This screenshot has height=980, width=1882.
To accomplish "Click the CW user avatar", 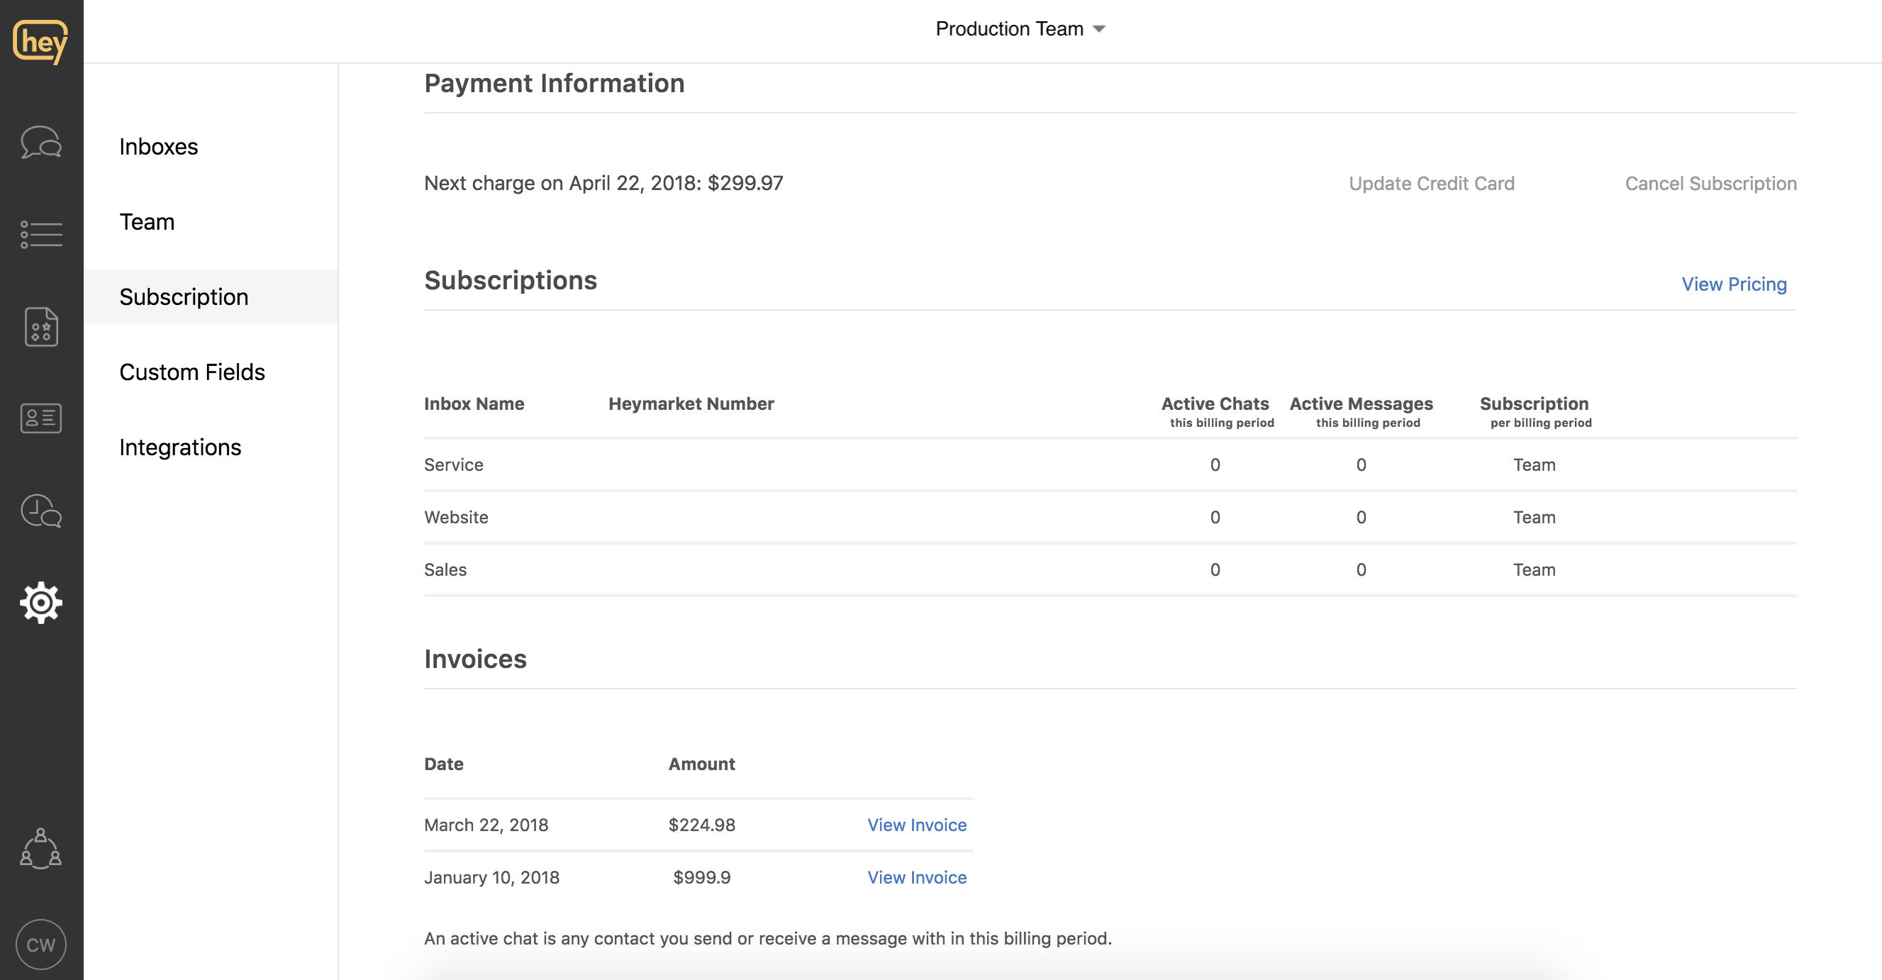I will tap(41, 945).
